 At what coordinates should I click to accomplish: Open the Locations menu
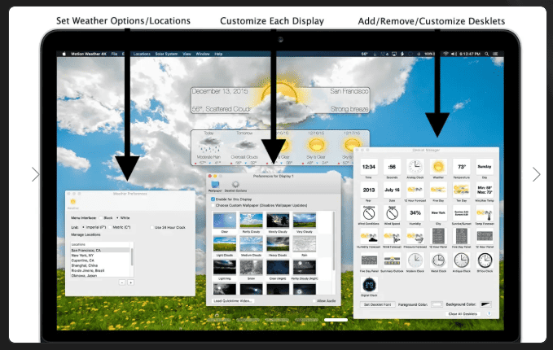pyautogui.click(x=142, y=54)
